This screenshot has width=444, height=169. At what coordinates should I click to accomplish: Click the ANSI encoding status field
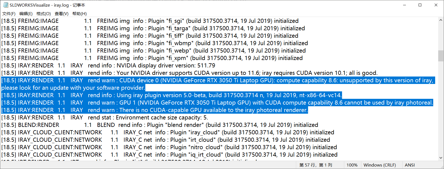tap(410, 165)
